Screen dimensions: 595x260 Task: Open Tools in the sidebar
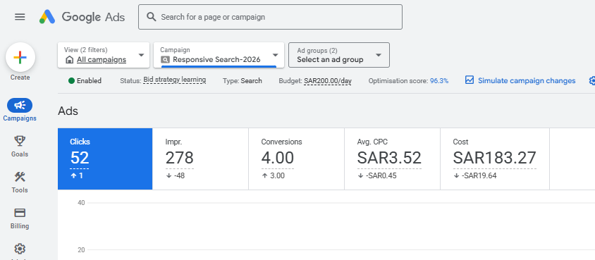pyautogui.click(x=20, y=182)
